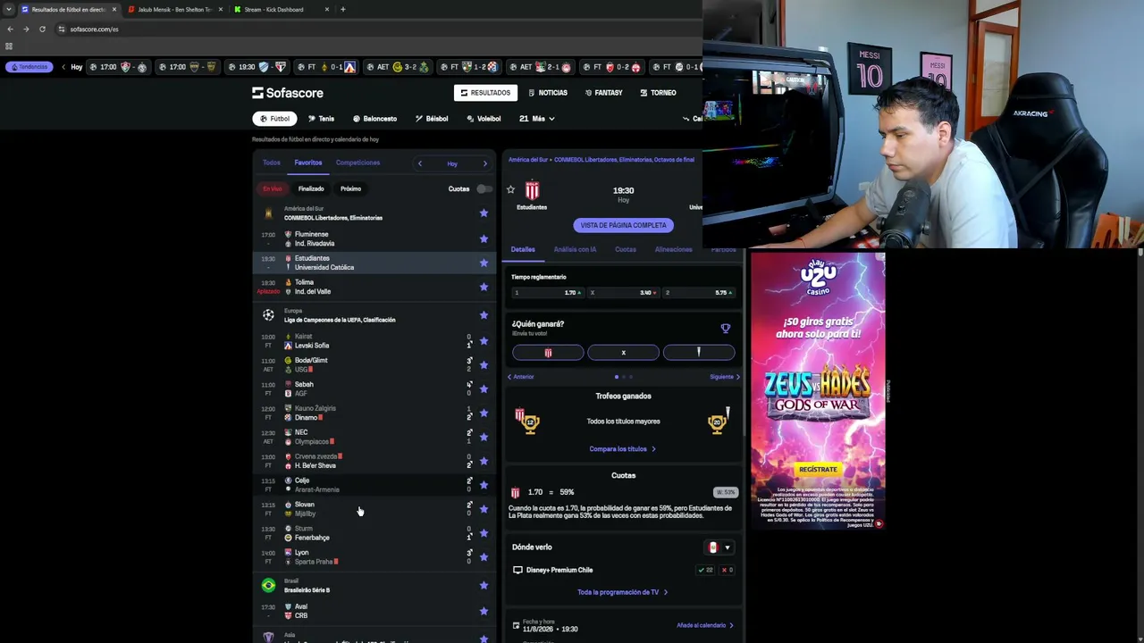The width and height of the screenshot is (1144, 643).
Task: Open the Hoy date selector
Action: coord(452,163)
